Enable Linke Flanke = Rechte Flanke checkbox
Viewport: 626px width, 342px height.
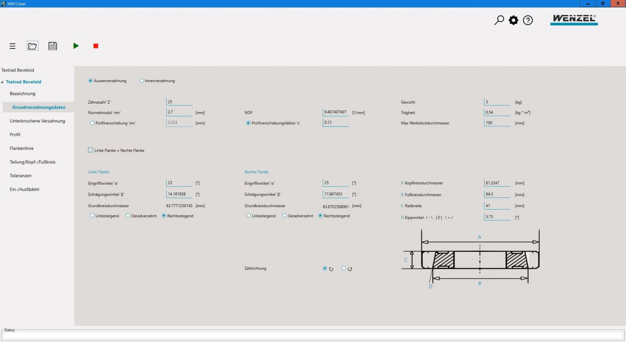pos(91,150)
